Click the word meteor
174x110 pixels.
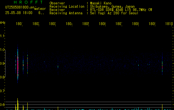pyautogui.click(x=40, y=9)
